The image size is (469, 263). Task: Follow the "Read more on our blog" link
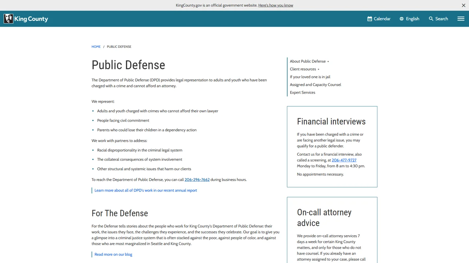pos(113,255)
